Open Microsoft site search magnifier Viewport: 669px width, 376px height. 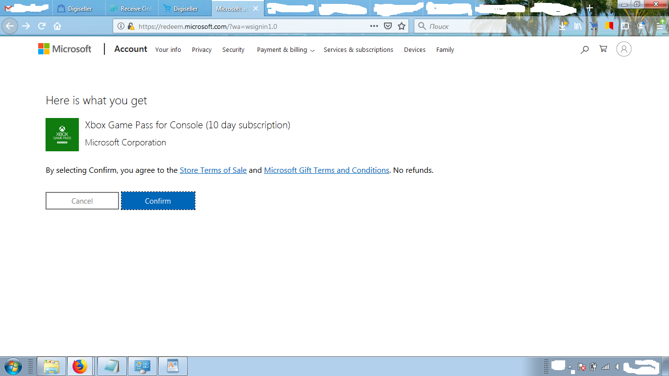pos(584,49)
